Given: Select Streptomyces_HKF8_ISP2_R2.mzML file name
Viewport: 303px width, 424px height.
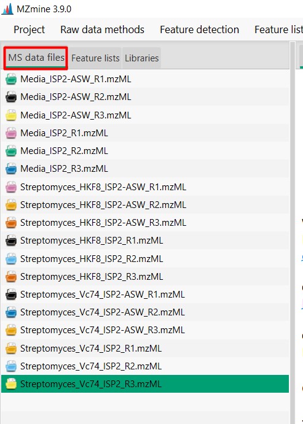Looking at the screenshot, I should tap(92, 259).
